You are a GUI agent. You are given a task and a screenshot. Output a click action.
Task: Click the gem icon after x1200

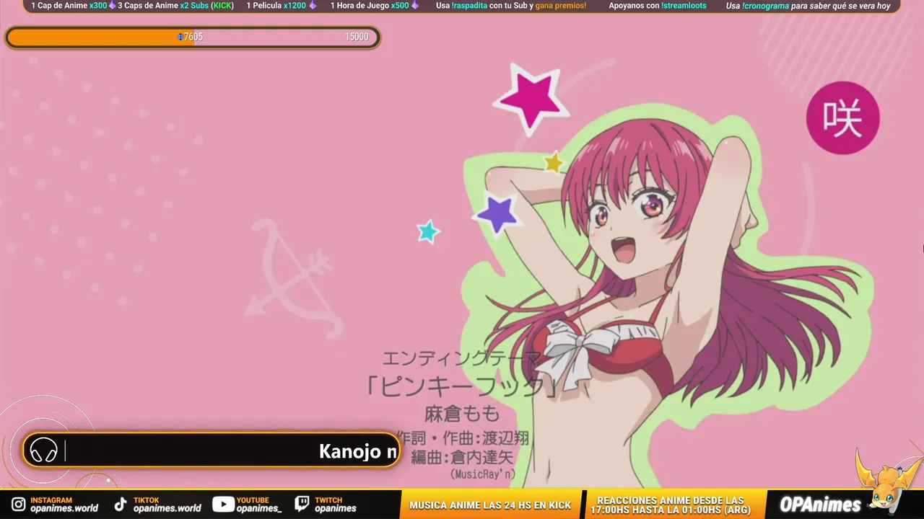point(312,6)
